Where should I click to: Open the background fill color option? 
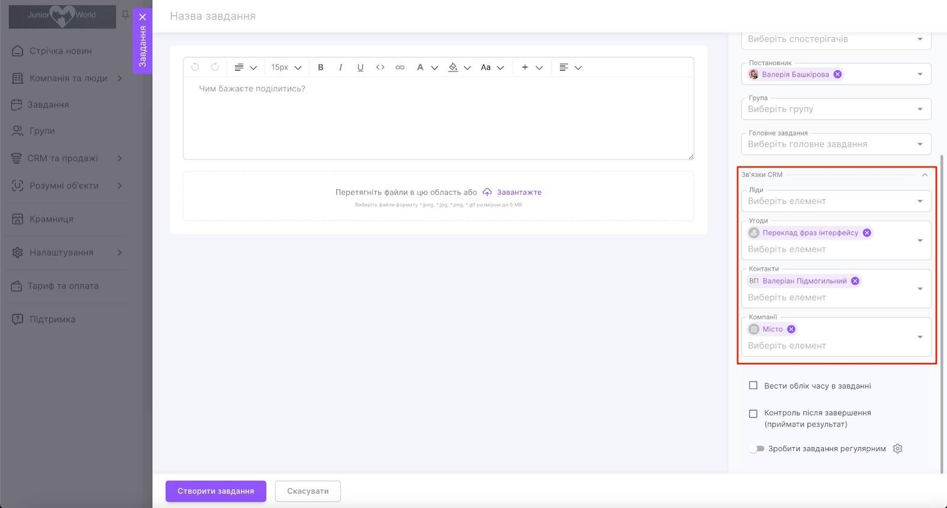pos(459,67)
